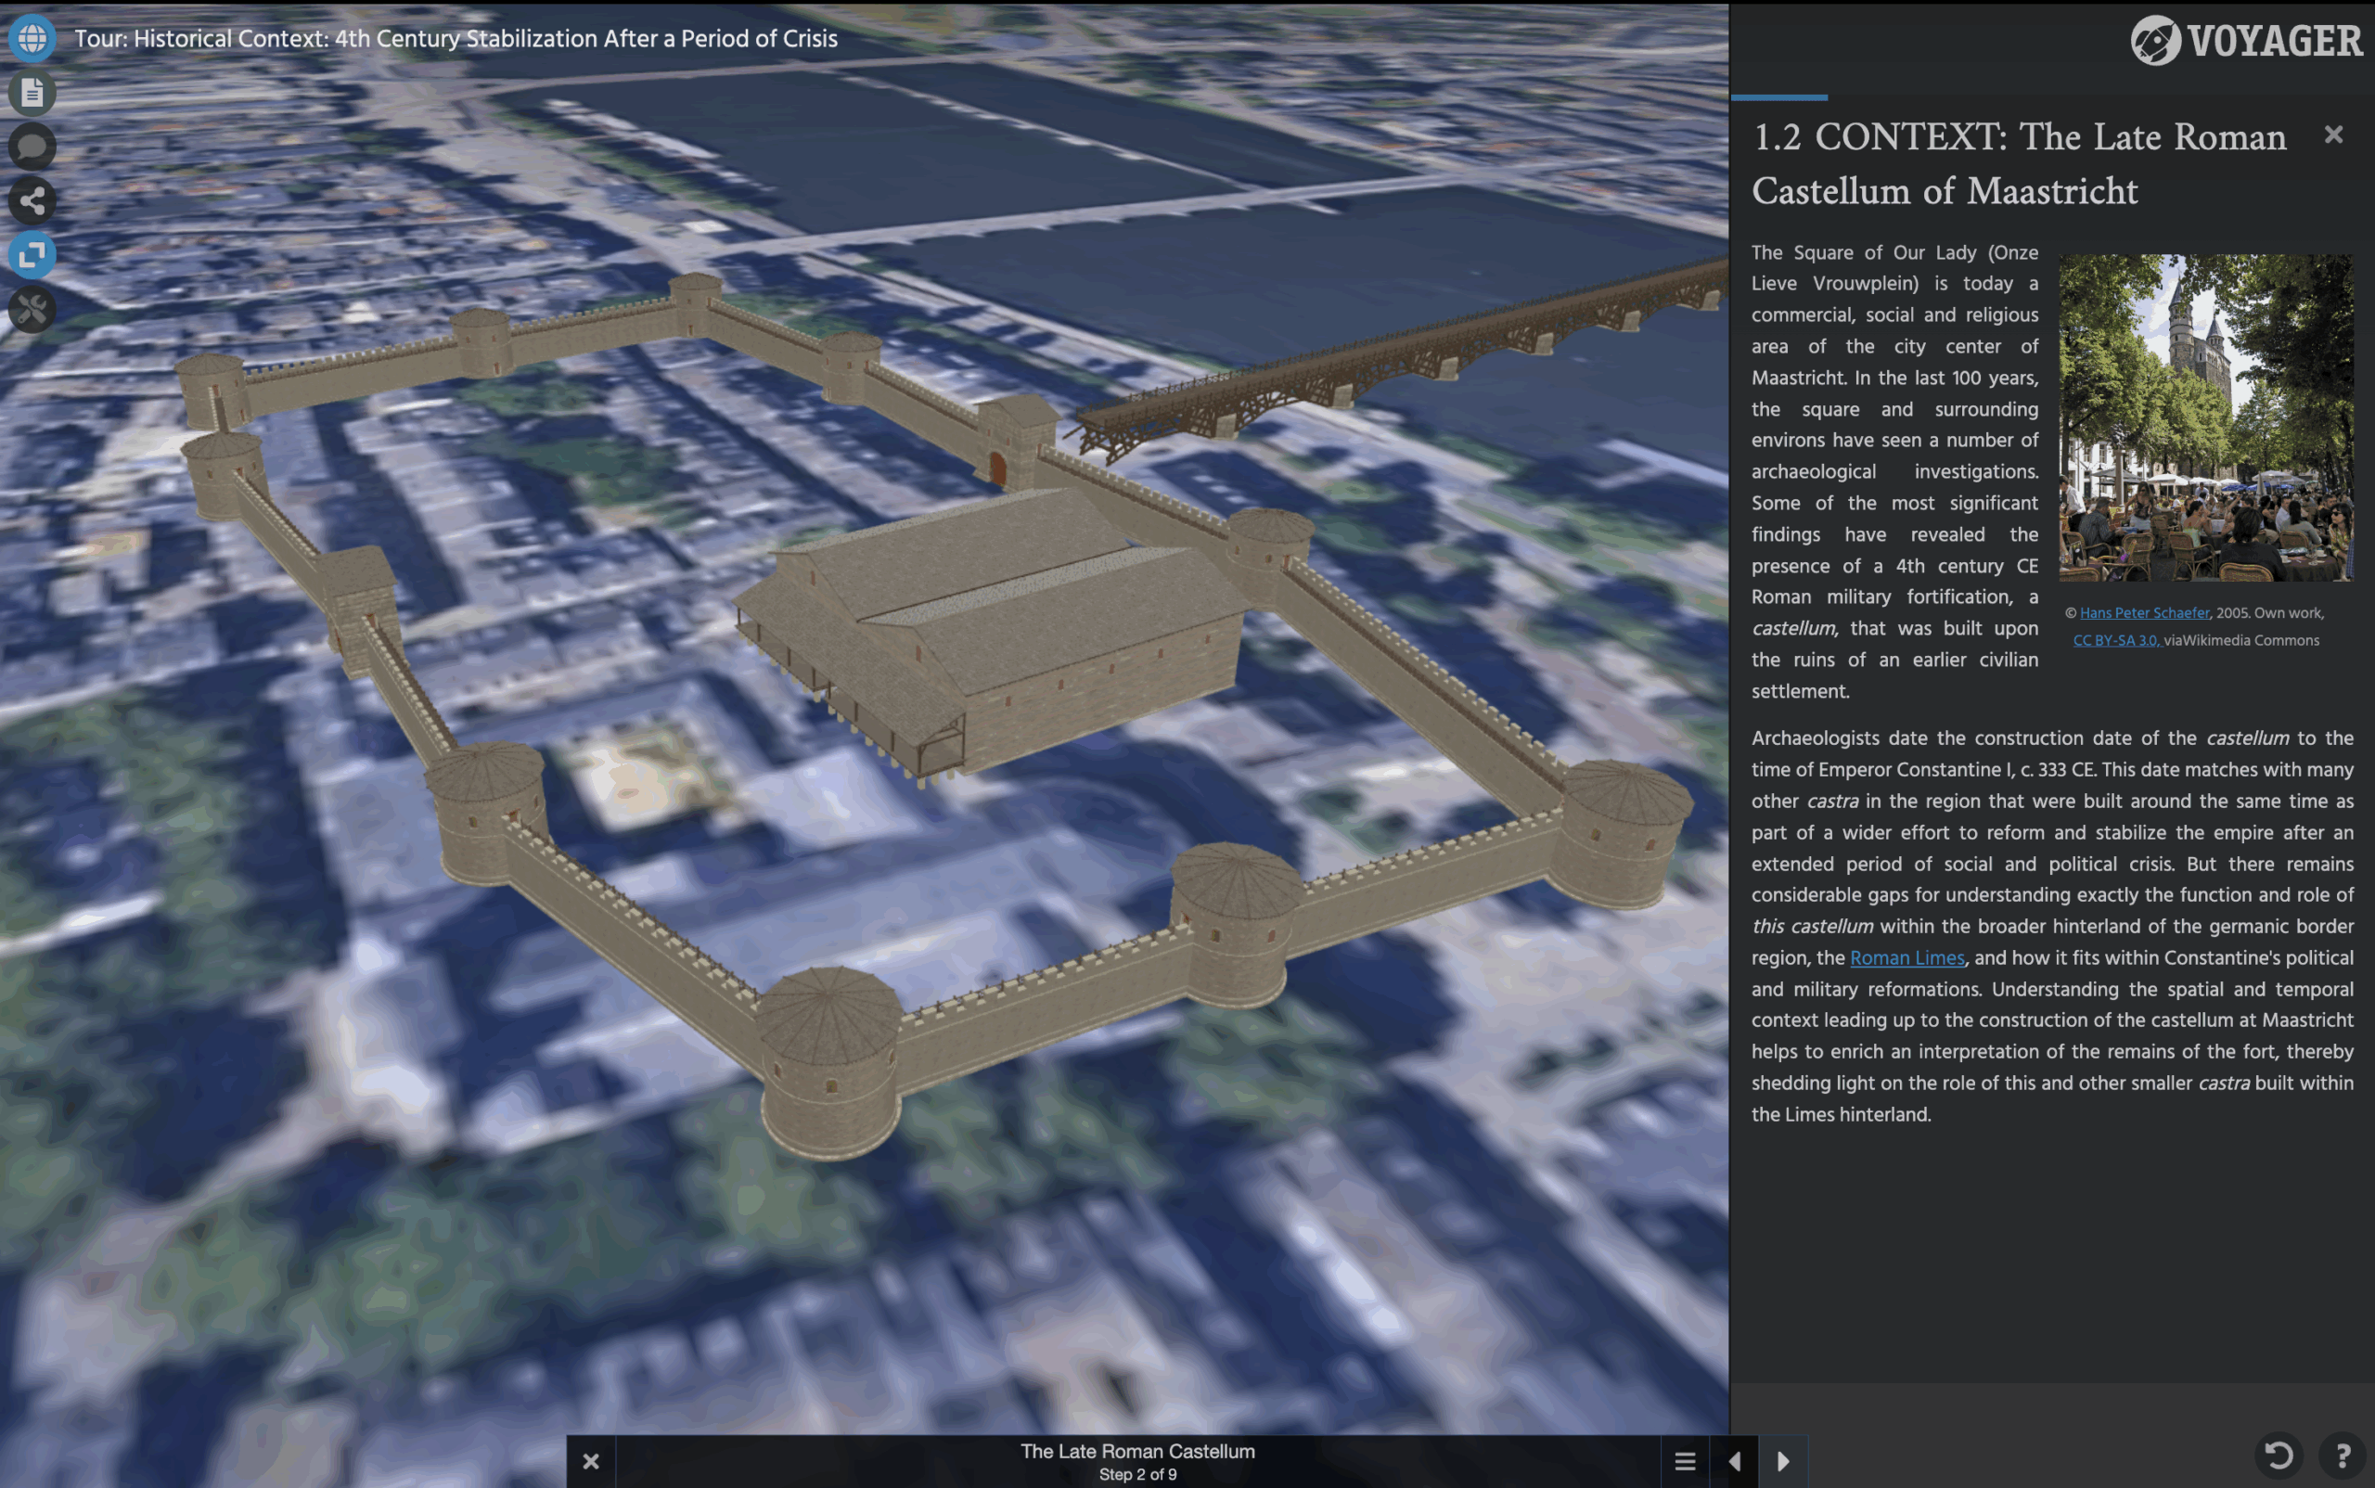Click the tour title text at top
2375x1488 pixels.
(456, 38)
